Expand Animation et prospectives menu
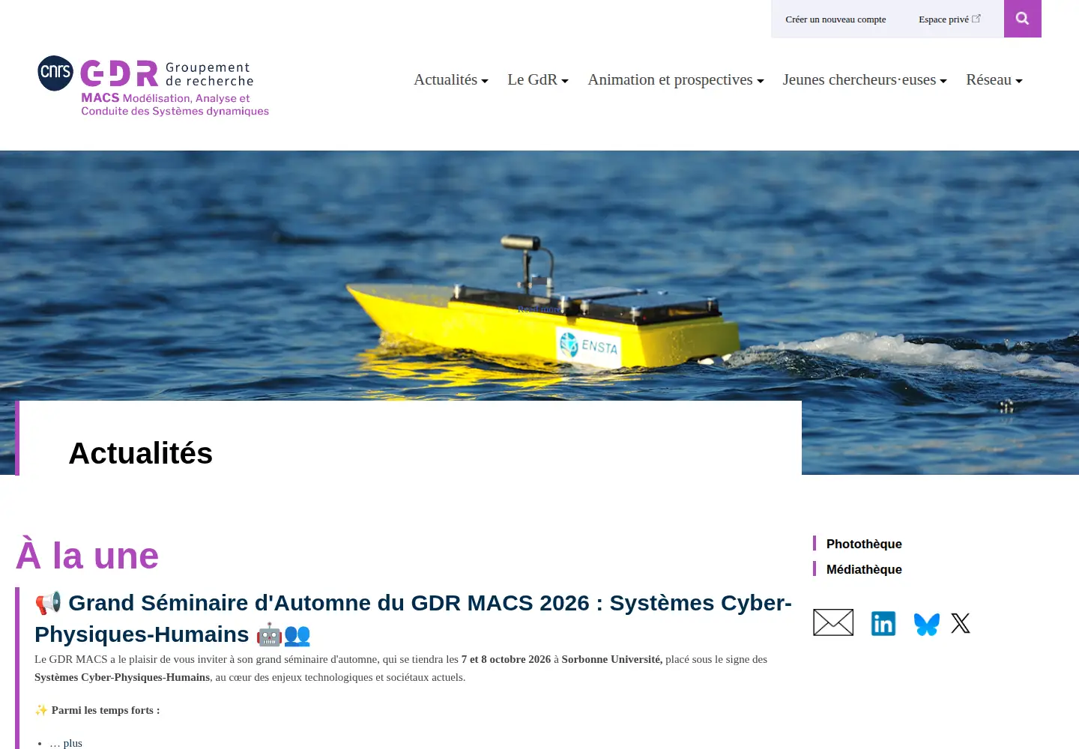The height and width of the screenshot is (749, 1079). 676,79
